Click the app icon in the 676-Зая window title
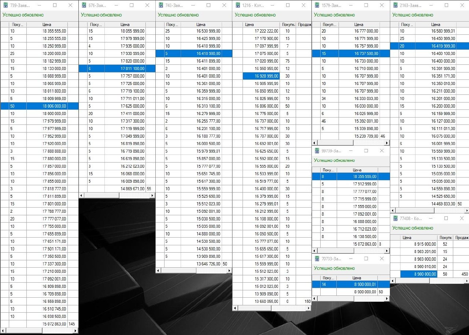 click(83, 5)
